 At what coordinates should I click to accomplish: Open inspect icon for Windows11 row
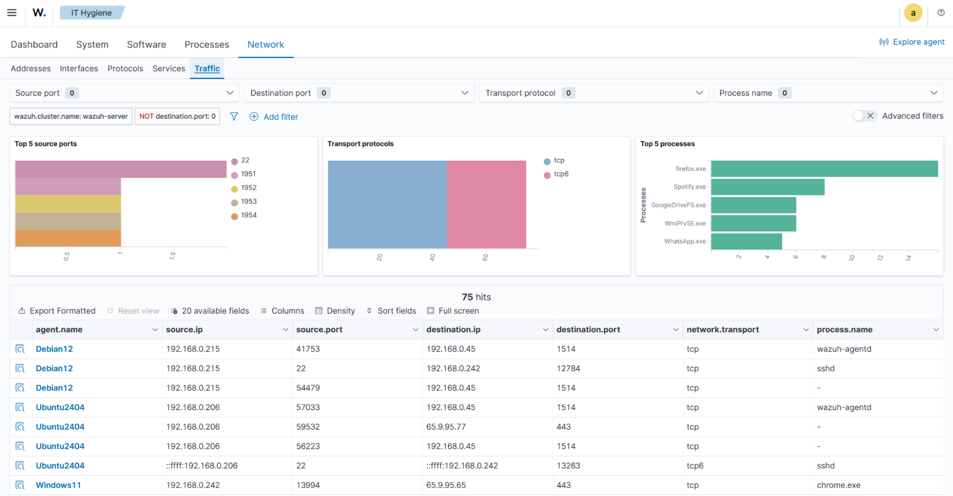(20, 485)
